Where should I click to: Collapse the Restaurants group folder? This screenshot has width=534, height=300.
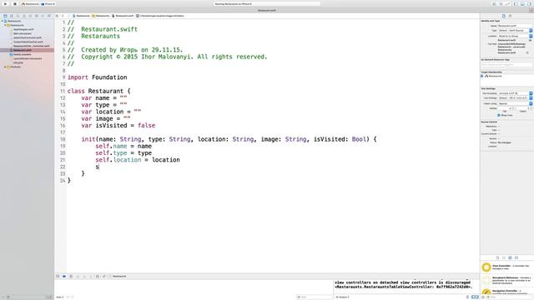tap(5, 25)
